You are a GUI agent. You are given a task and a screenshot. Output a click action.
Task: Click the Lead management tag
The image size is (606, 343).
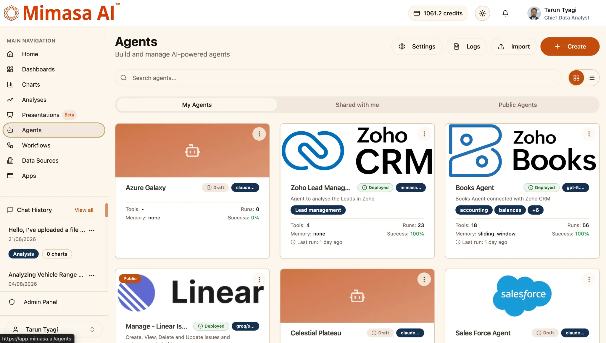click(x=318, y=210)
